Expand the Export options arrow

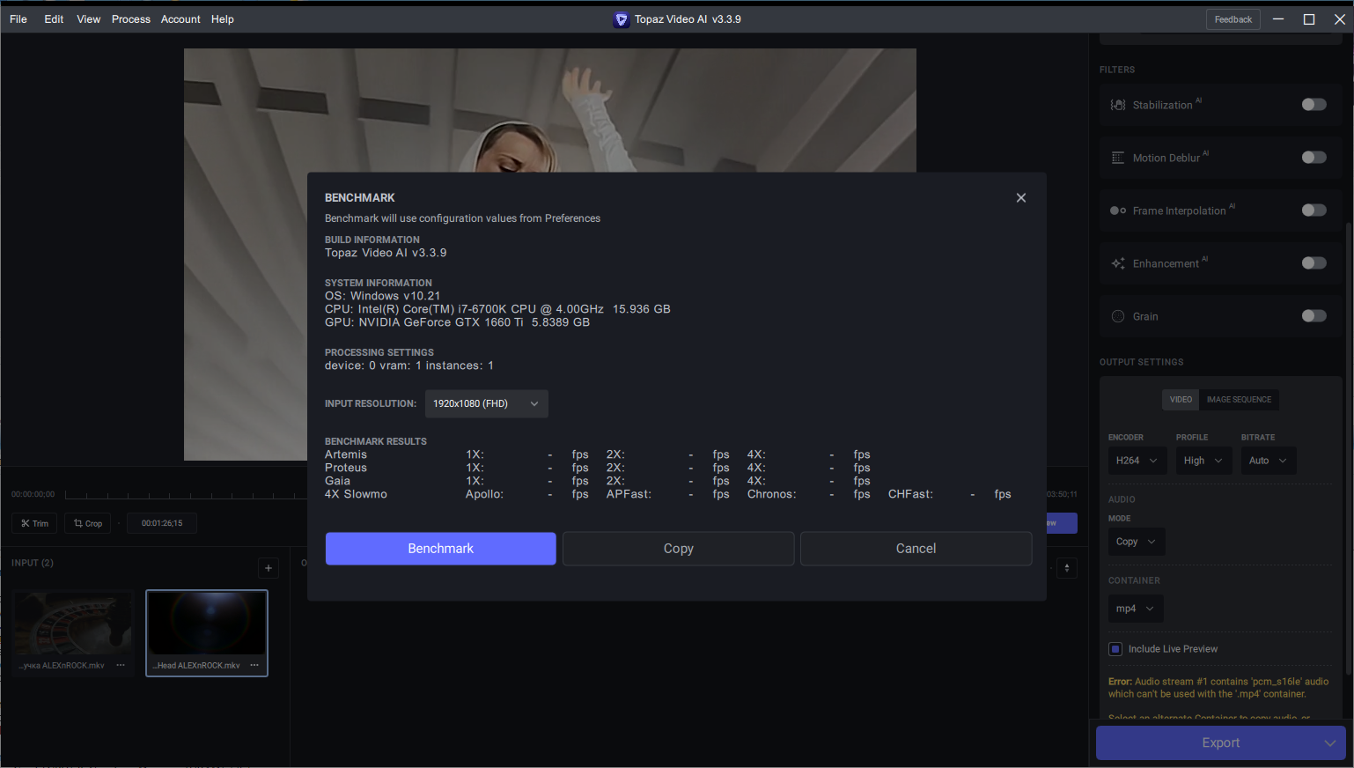coord(1329,742)
